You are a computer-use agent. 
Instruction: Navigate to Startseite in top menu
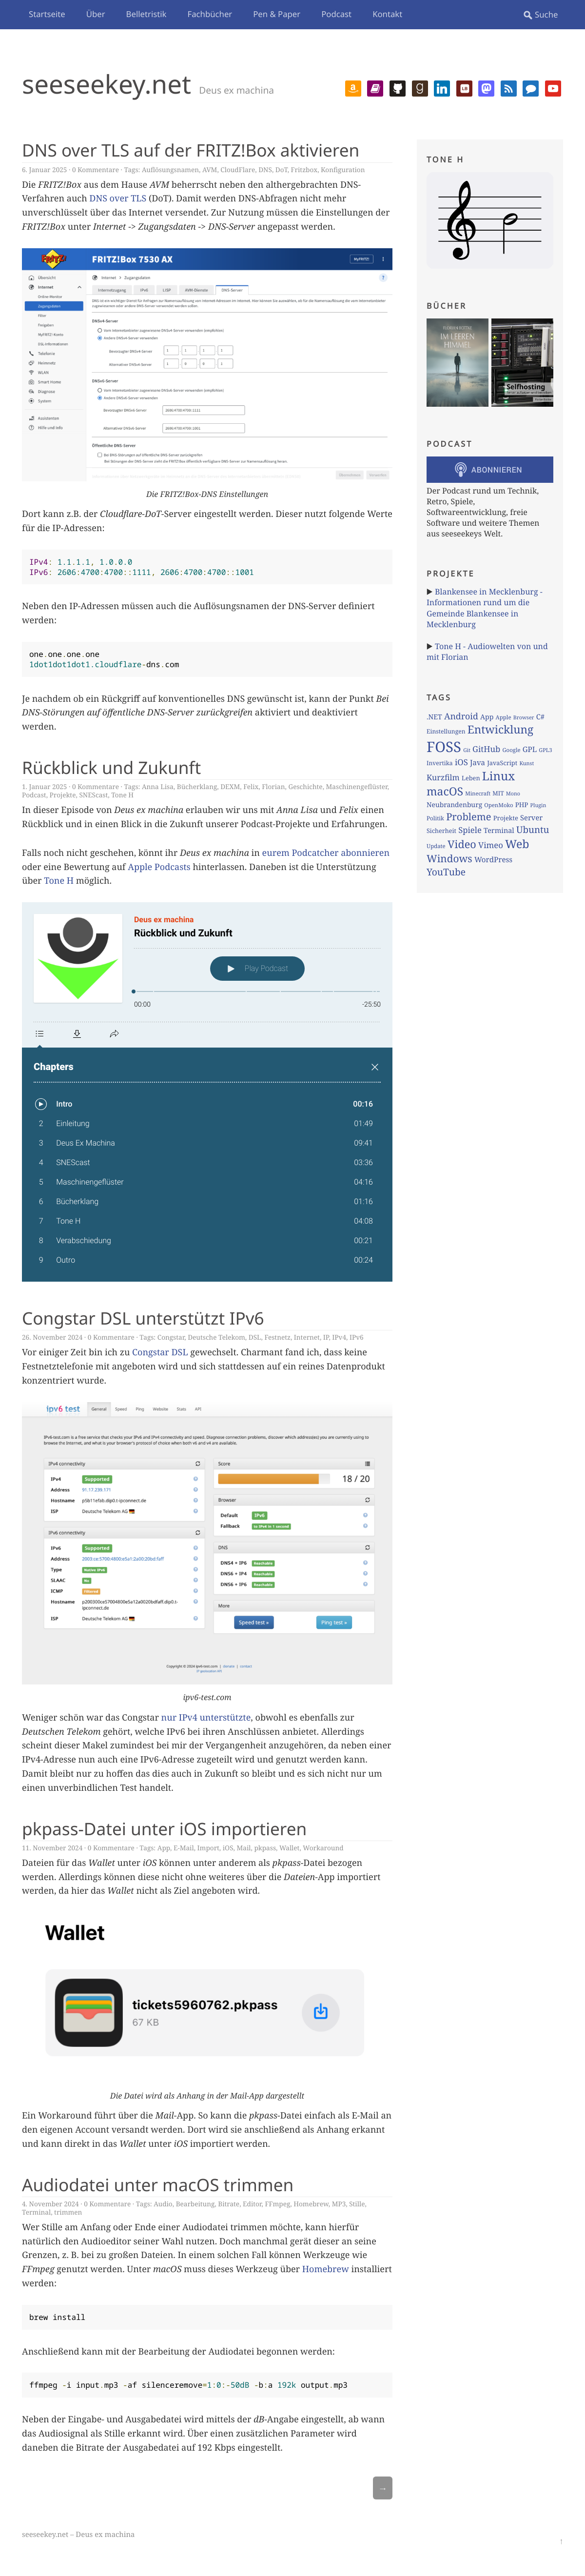tap(47, 14)
